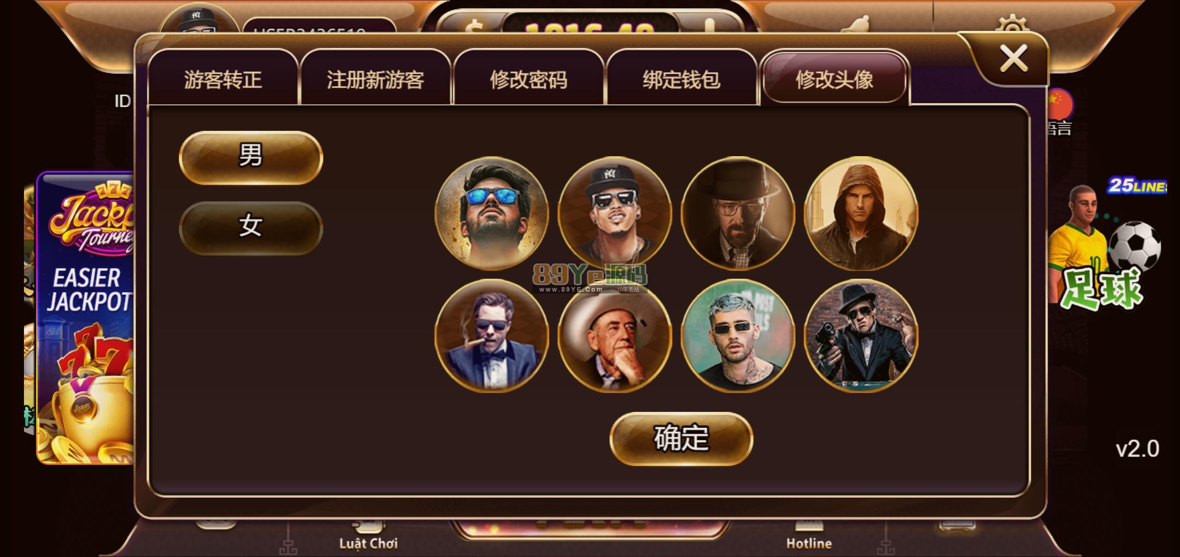This screenshot has width=1180, height=557.
Task: Pick the old man in cowboy hat avatar
Action: [x=615, y=336]
